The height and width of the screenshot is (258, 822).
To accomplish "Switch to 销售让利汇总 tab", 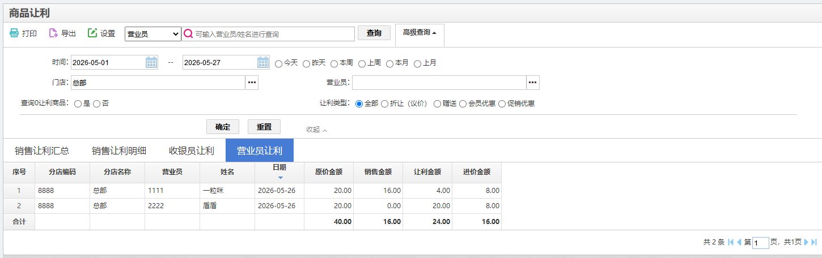I will pos(42,150).
